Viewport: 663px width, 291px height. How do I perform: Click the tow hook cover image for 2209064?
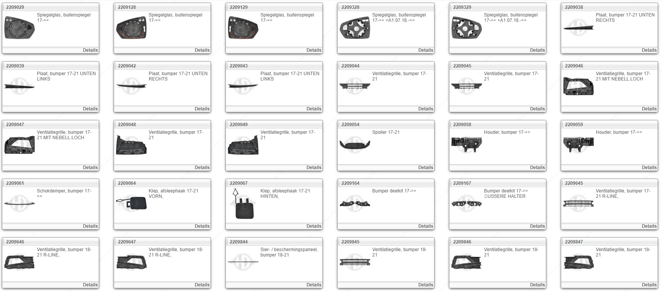pyautogui.click(x=131, y=203)
